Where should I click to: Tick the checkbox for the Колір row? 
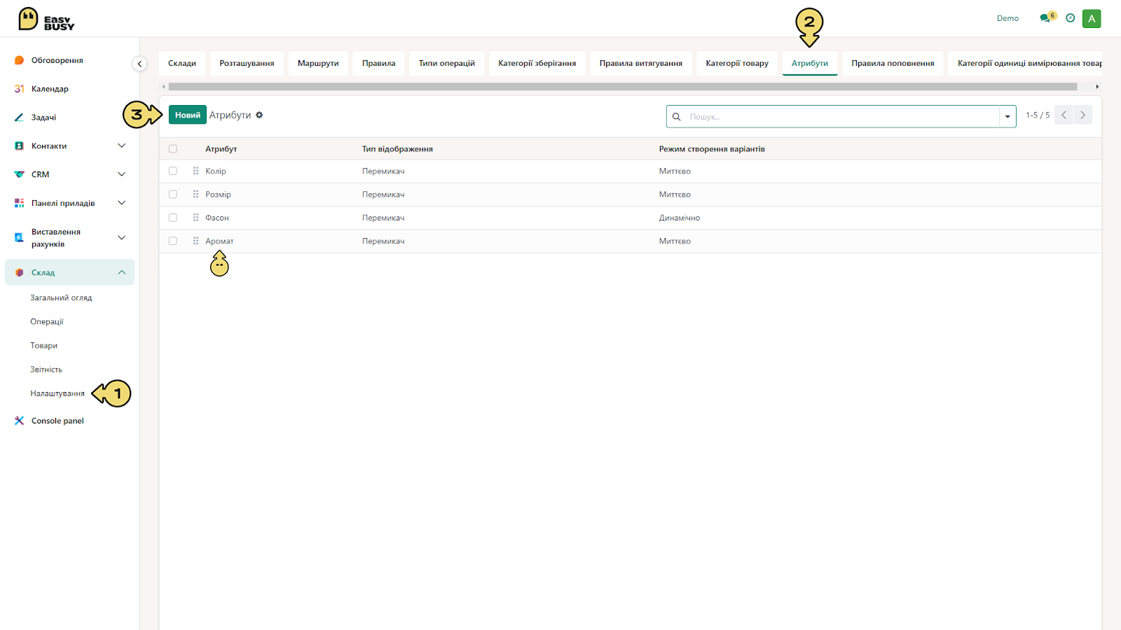point(173,171)
